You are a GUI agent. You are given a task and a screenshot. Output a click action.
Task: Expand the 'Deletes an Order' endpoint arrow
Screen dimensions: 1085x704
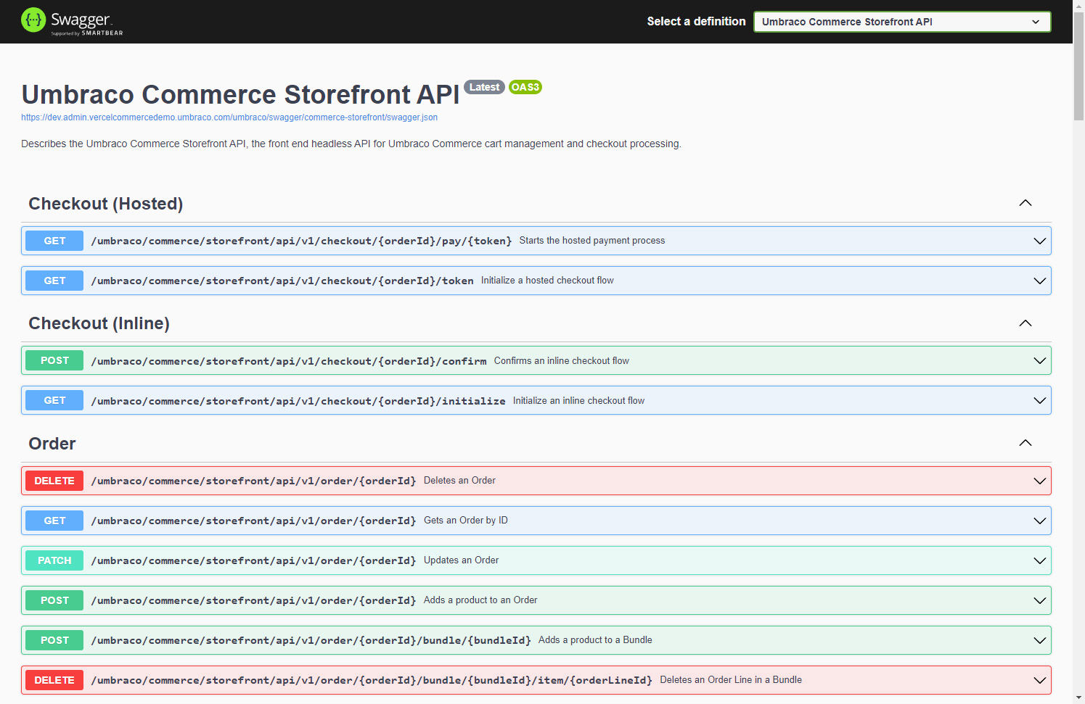[x=1040, y=481]
